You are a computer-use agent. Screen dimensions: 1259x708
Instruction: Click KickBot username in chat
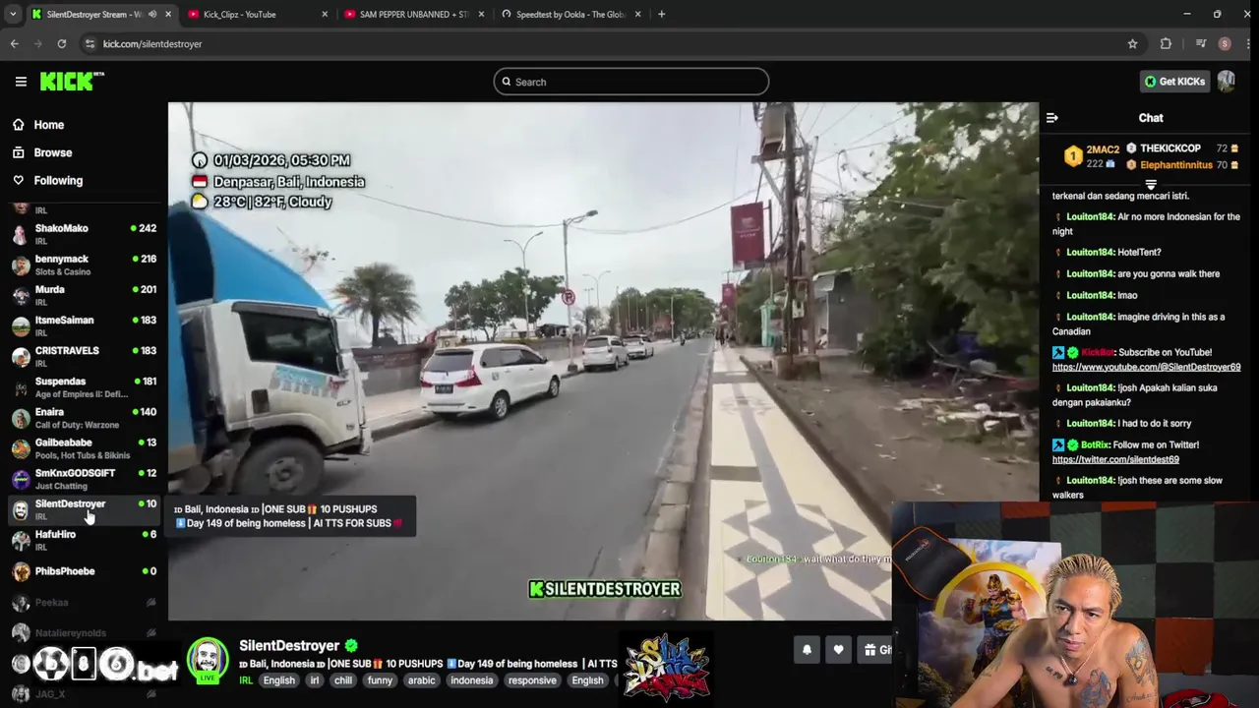click(x=1100, y=352)
